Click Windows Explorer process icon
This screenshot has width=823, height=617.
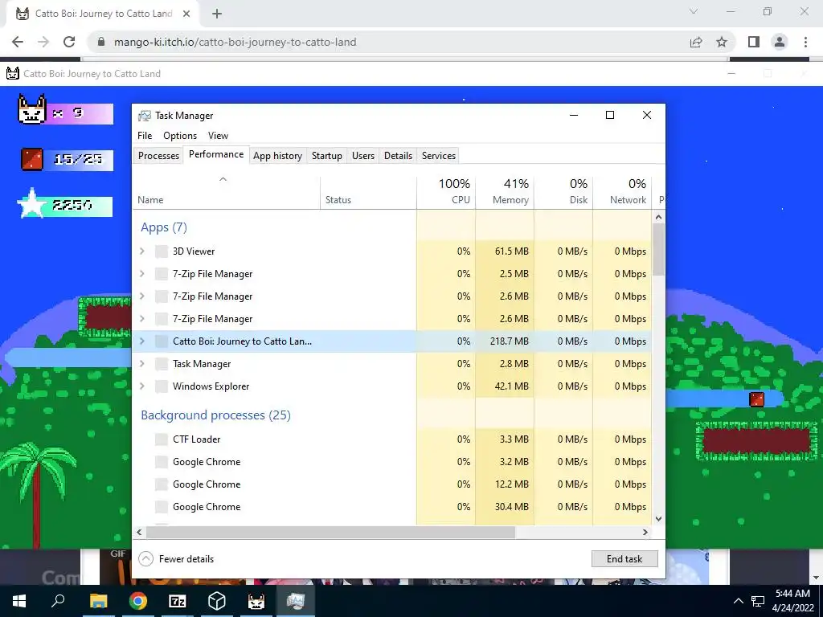point(161,386)
